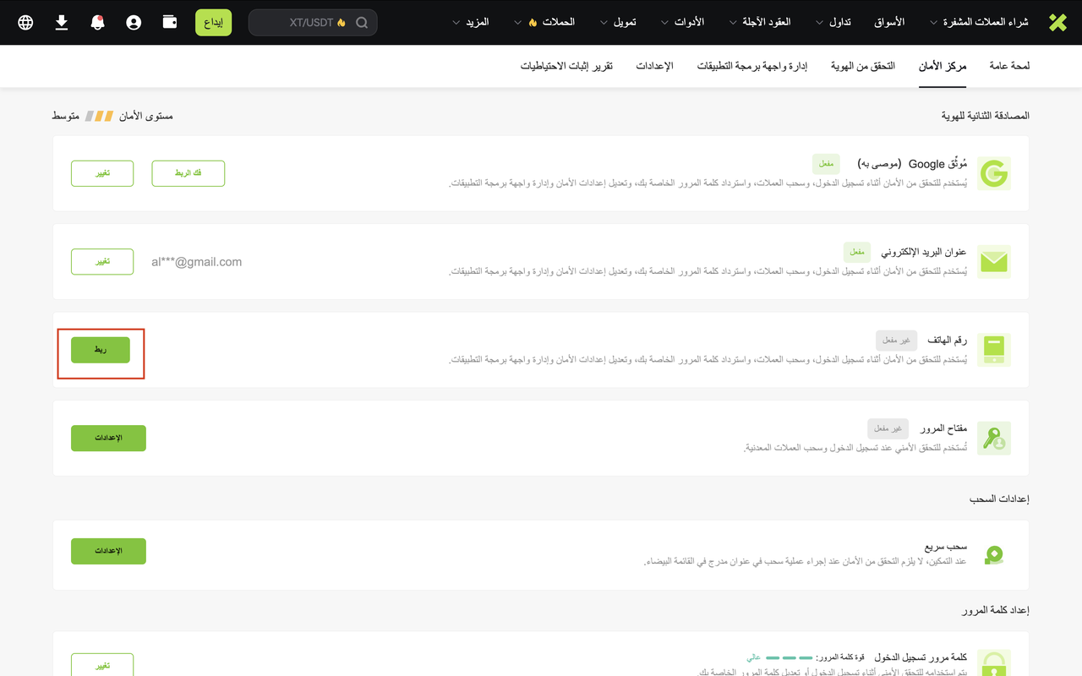
Task: Click فك الربط for Google Authenticator
Action: click(188, 173)
